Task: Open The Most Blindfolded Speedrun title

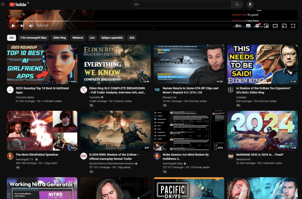Action: pos(37,155)
